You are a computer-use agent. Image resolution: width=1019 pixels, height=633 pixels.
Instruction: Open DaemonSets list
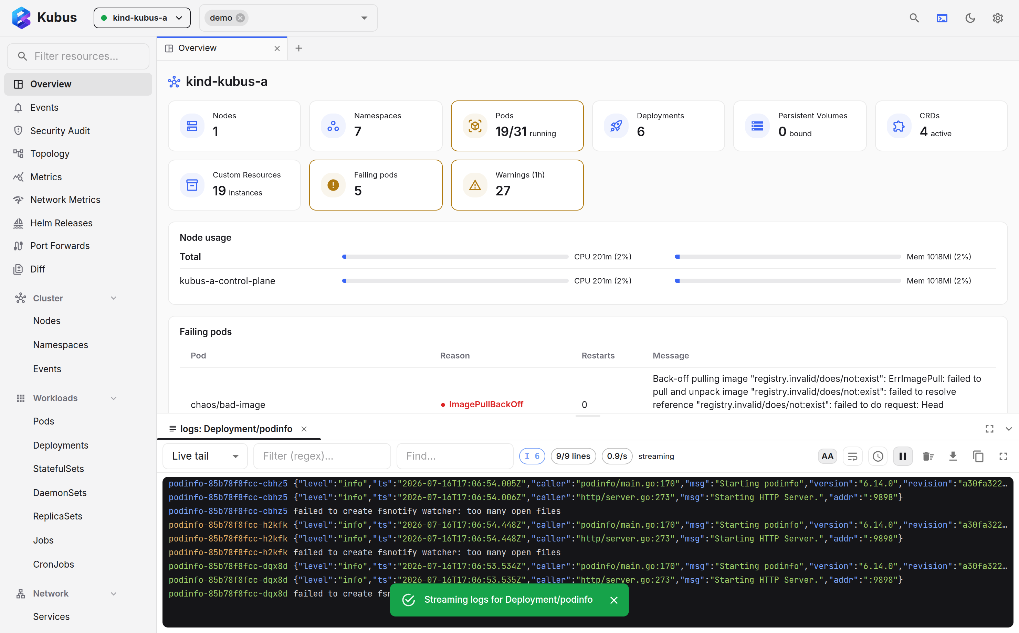(60, 493)
